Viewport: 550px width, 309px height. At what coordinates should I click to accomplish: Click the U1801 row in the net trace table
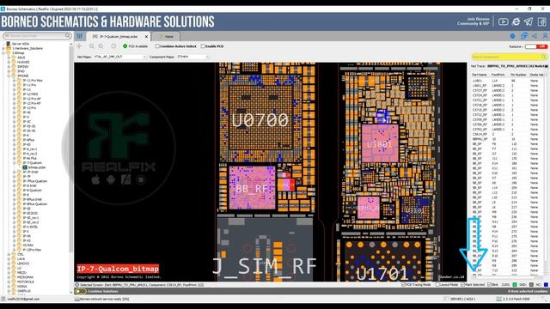tap(508, 81)
